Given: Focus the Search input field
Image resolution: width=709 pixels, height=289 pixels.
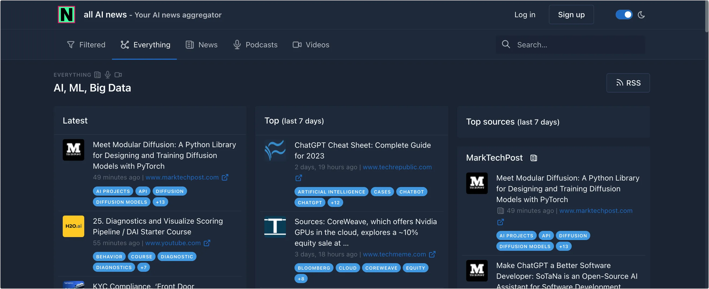Looking at the screenshot, I should [570, 45].
